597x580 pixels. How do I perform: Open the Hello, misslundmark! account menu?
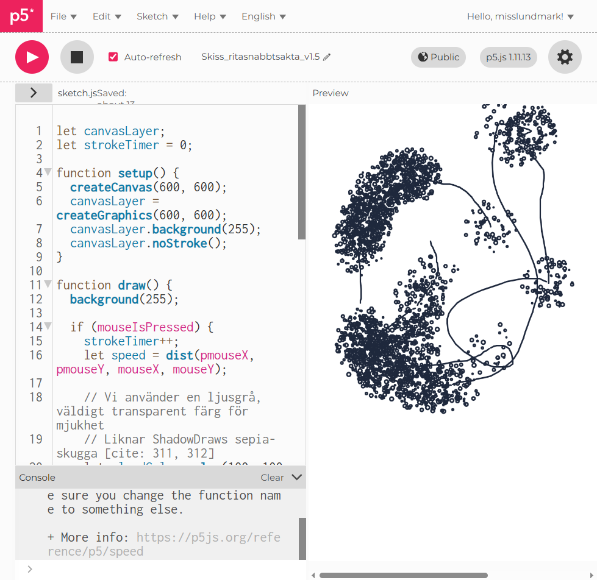520,16
